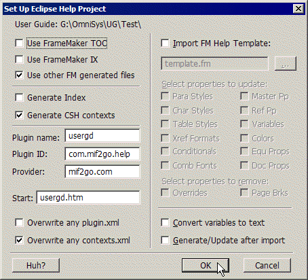Confirm the dialog with OK
Viewport: 308px width, 280px height.
click(206, 265)
